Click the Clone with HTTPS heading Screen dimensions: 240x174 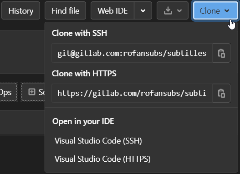[84, 74]
